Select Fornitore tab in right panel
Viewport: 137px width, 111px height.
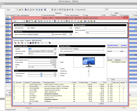(124, 45)
